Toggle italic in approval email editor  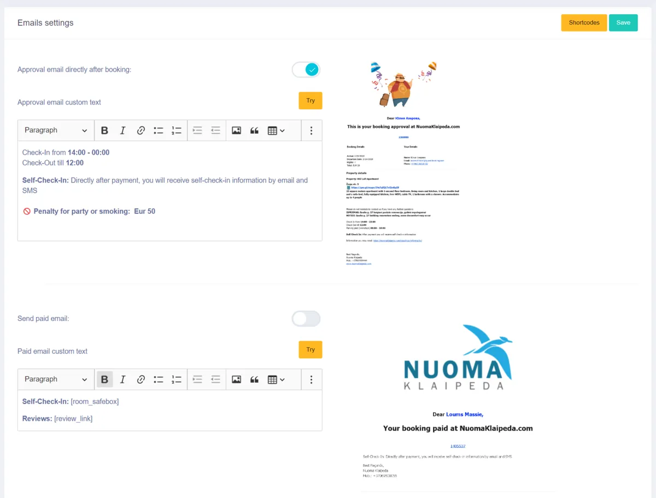[122, 131]
